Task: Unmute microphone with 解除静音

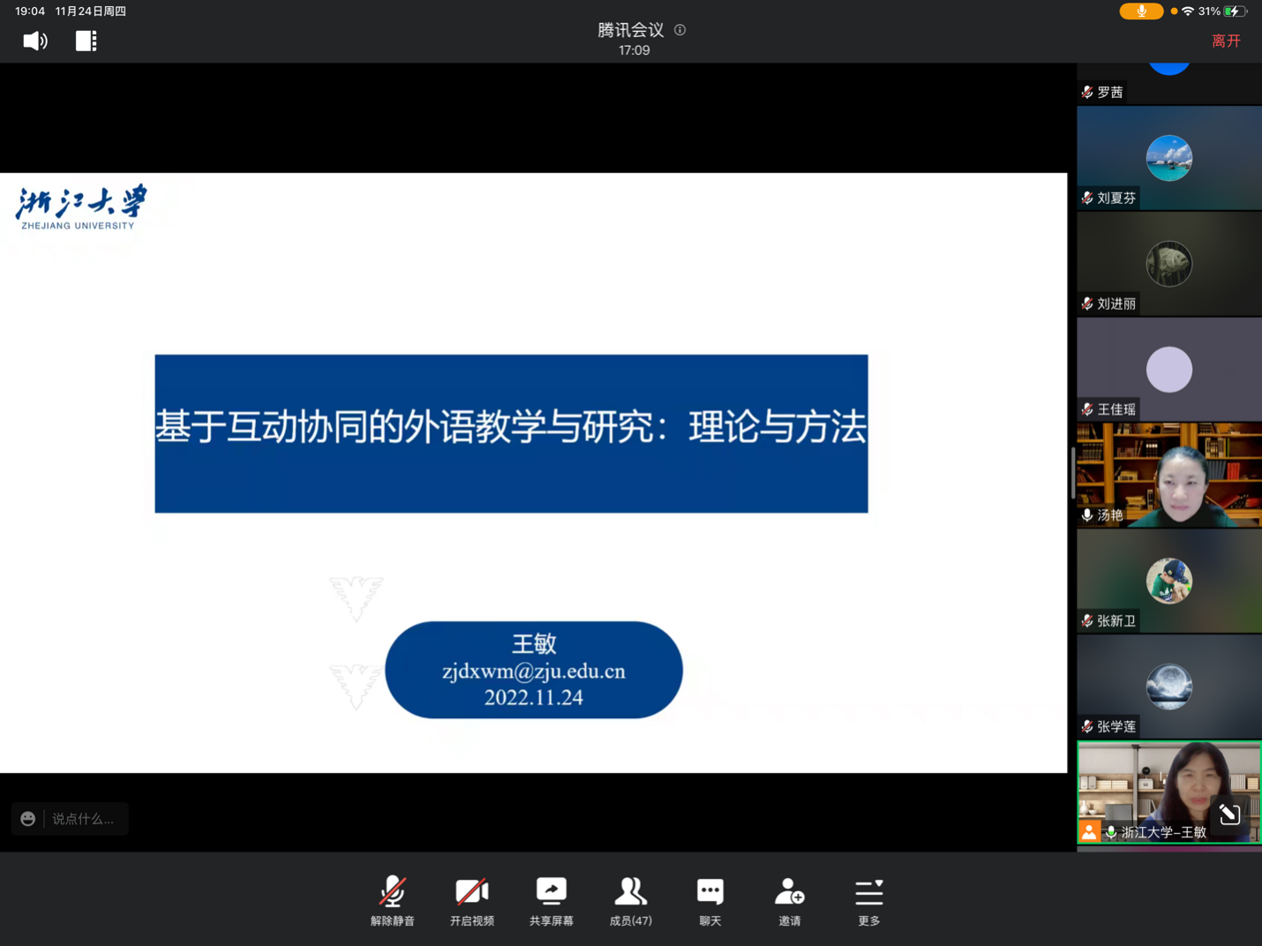Action: 393,901
